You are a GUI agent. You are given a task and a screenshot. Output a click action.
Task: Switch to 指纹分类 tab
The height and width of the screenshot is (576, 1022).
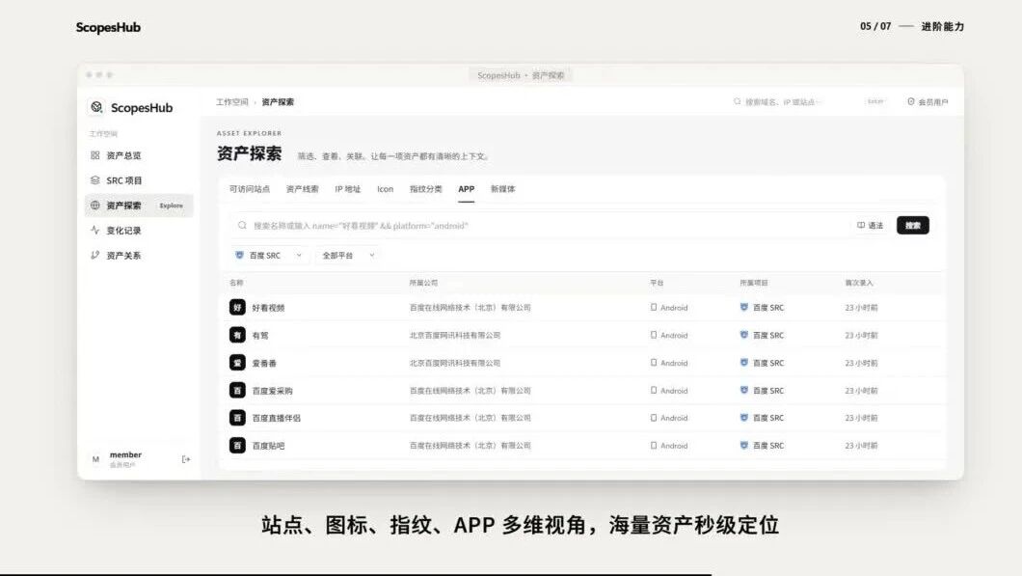(425, 189)
